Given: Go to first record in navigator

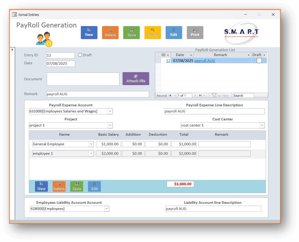Looking at the screenshot, I should (x=170, y=95).
